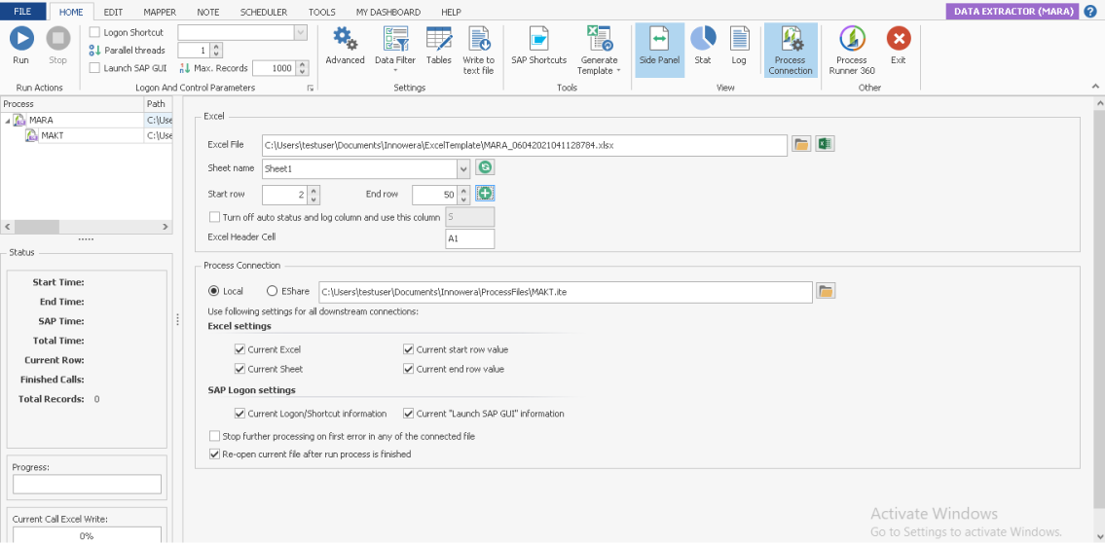This screenshot has width=1105, height=545.
Task: Open the Data Filter dropdown
Action: pyautogui.click(x=395, y=51)
